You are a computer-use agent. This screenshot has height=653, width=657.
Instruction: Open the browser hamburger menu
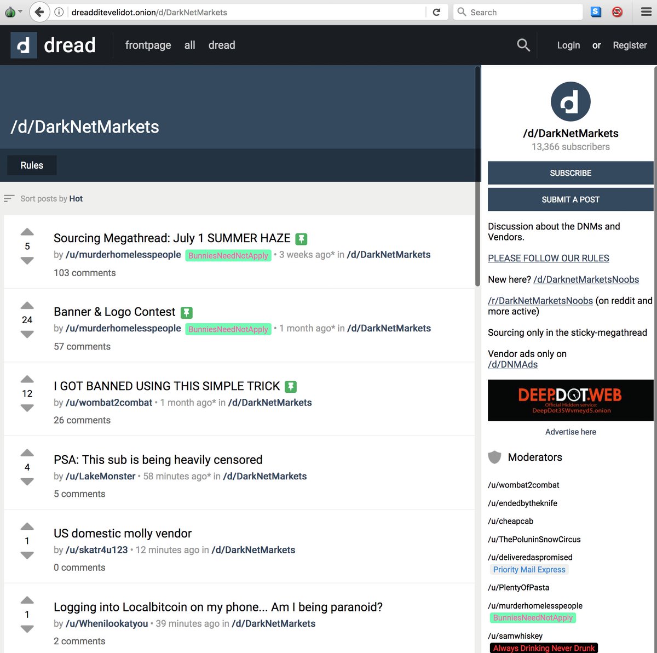(x=646, y=12)
